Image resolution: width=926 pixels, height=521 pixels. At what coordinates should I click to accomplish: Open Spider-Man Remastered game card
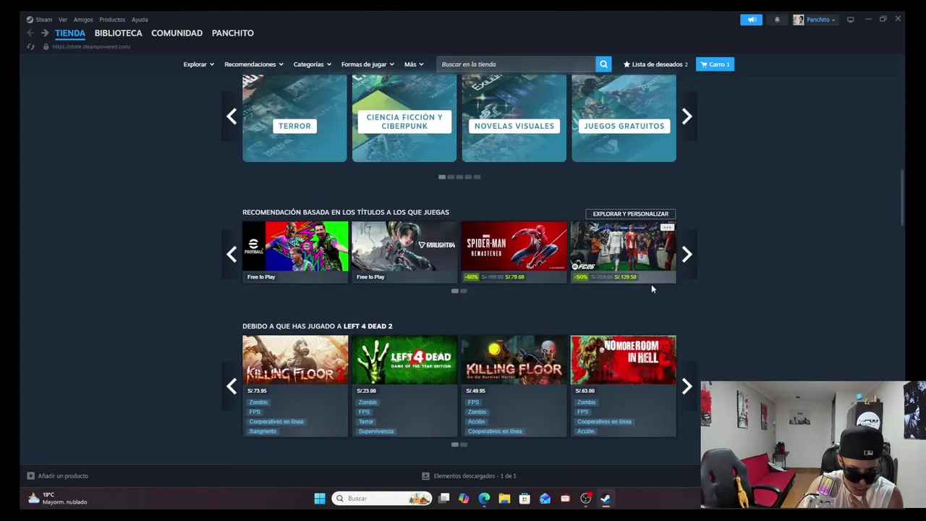coord(514,252)
